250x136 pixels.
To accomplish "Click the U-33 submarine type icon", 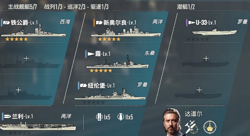I will (x=192, y=23).
